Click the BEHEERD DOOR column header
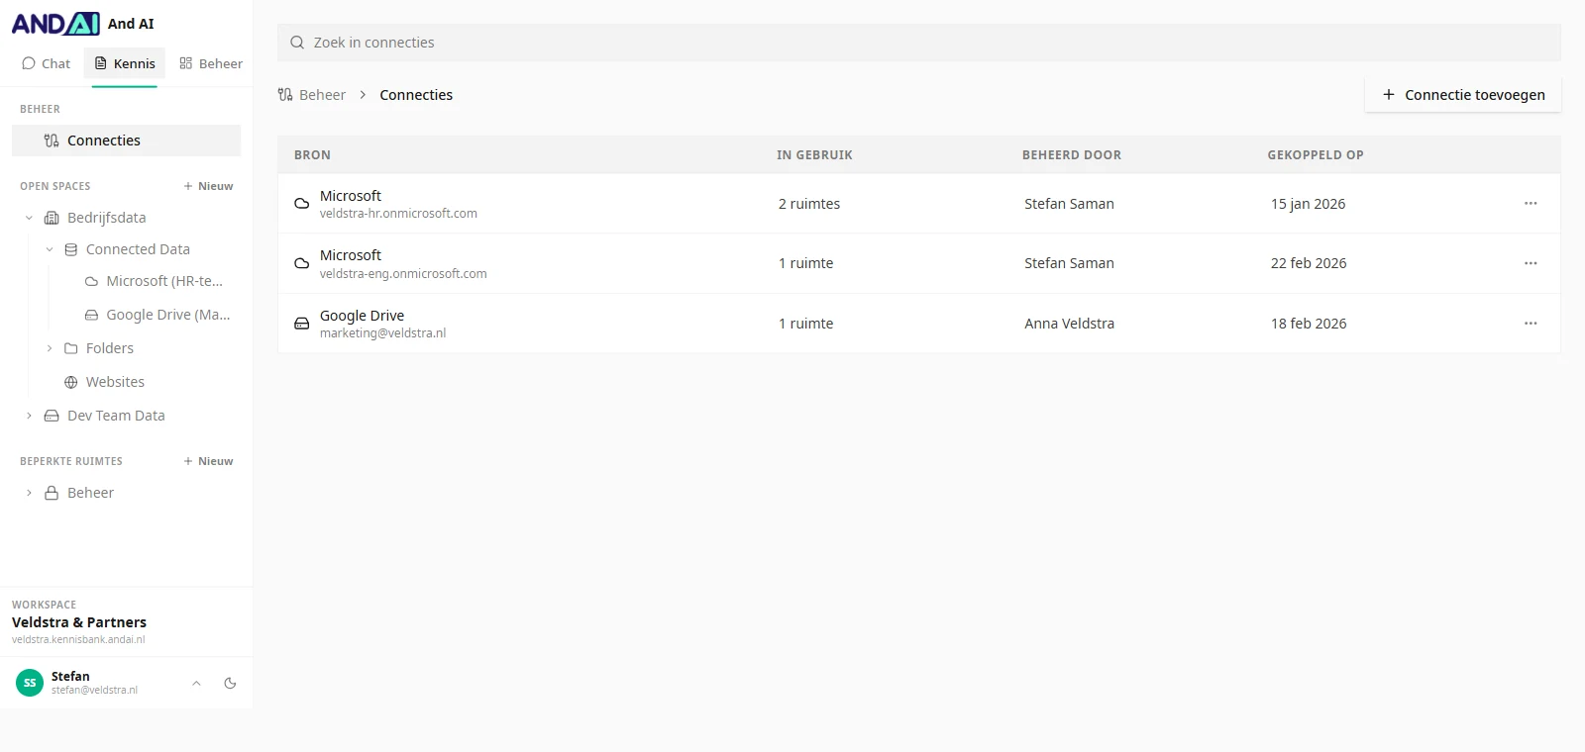This screenshot has height=752, width=1585. (x=1072, y=155)
